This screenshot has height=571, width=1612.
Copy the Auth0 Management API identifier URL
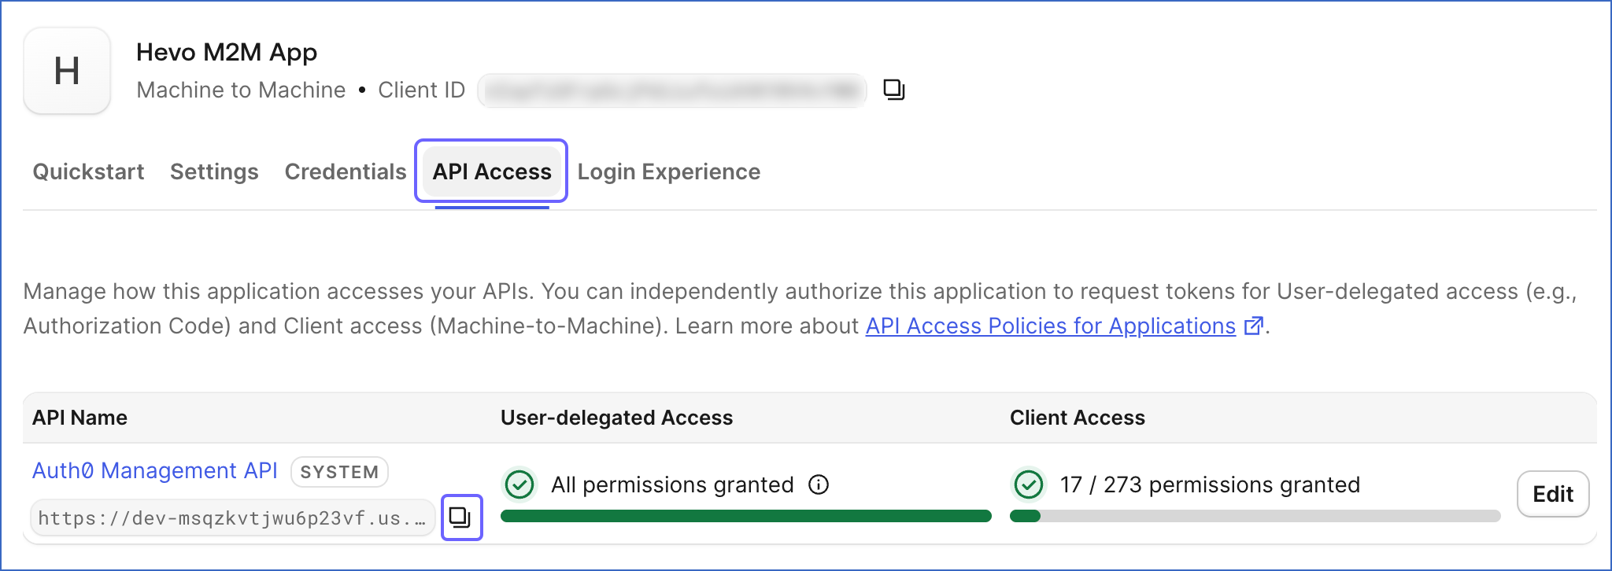click(x=460, y=517)
